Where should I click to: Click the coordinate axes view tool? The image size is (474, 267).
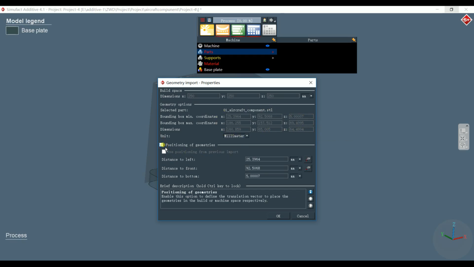[463, 131]
